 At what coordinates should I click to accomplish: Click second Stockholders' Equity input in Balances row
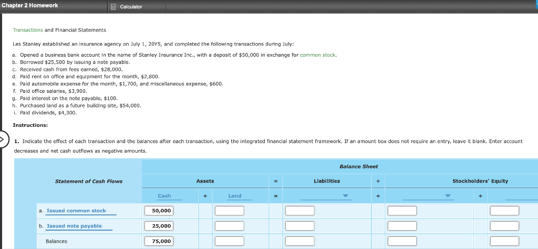[x=504, y=241]
